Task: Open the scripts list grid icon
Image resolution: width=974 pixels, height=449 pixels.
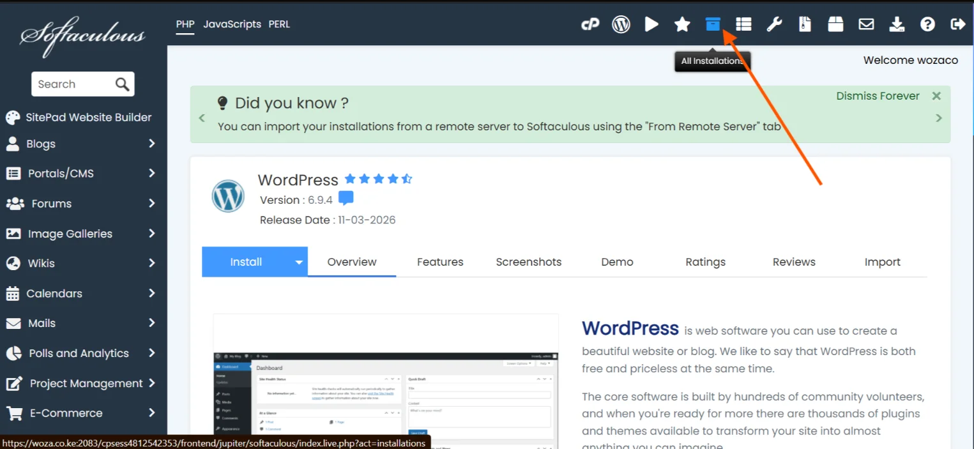Action: click(x=743, y=24)
